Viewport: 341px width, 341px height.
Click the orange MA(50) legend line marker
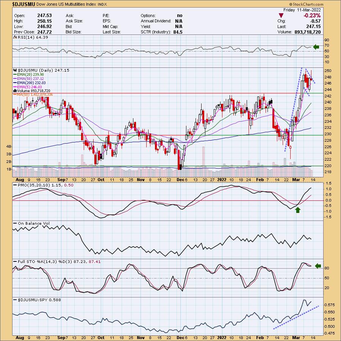[15, 95]
